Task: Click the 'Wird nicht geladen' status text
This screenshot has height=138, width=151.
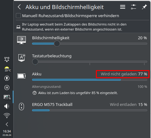Action: click(x=119, y=74)
